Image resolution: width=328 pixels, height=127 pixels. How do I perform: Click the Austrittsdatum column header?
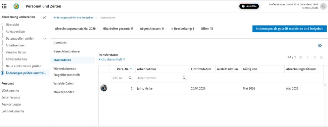pos(227,69)
